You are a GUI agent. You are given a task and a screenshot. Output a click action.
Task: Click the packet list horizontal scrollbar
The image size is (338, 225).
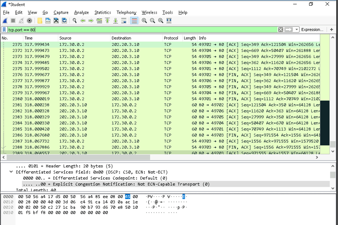[x=78, y=157]
